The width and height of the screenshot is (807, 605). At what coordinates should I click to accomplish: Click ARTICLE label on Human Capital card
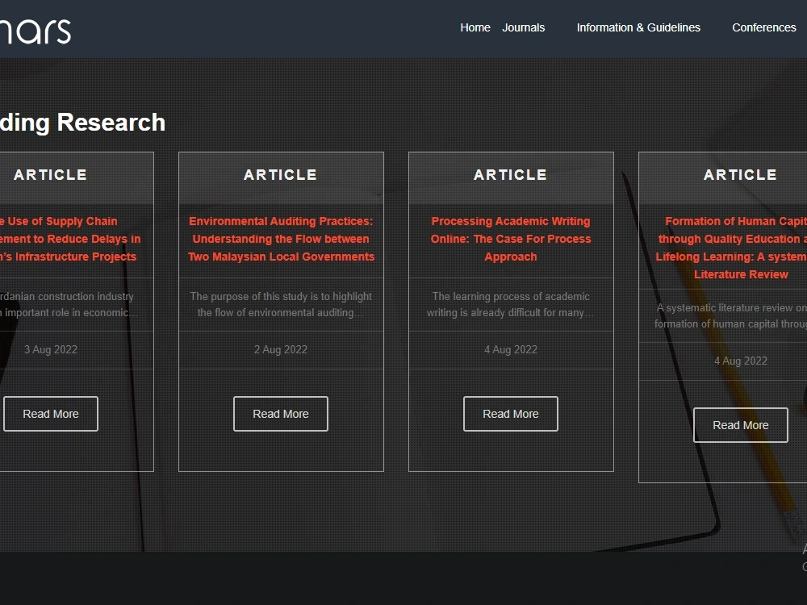point(741,175)
